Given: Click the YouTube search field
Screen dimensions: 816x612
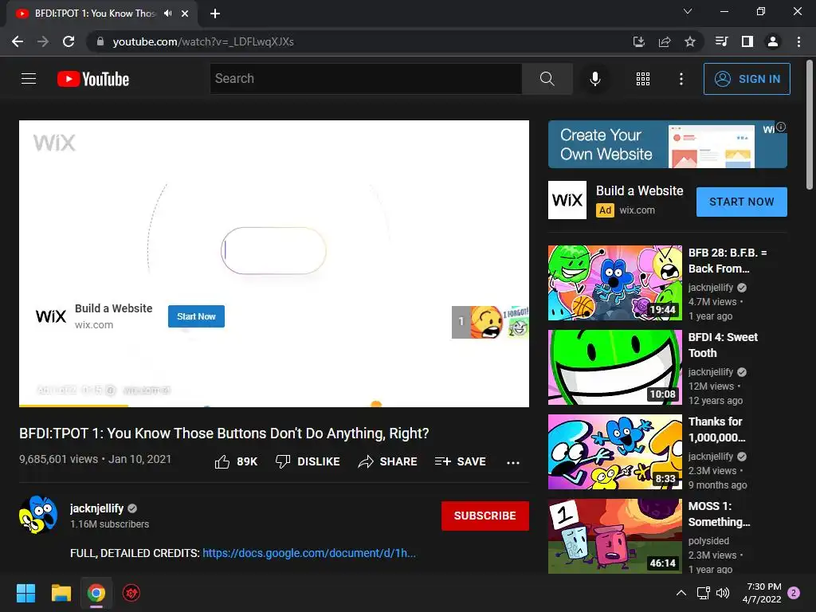Looking at the screenshot, I should click(366, 79).
